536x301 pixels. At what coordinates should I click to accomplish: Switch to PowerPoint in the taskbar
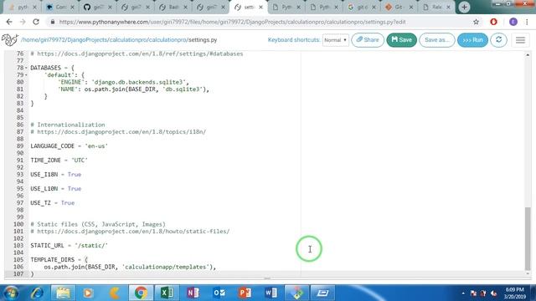click(x=245, y=293)
